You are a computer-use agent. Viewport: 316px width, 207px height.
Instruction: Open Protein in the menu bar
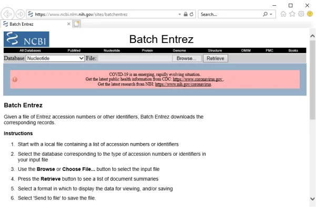point(147,51)
